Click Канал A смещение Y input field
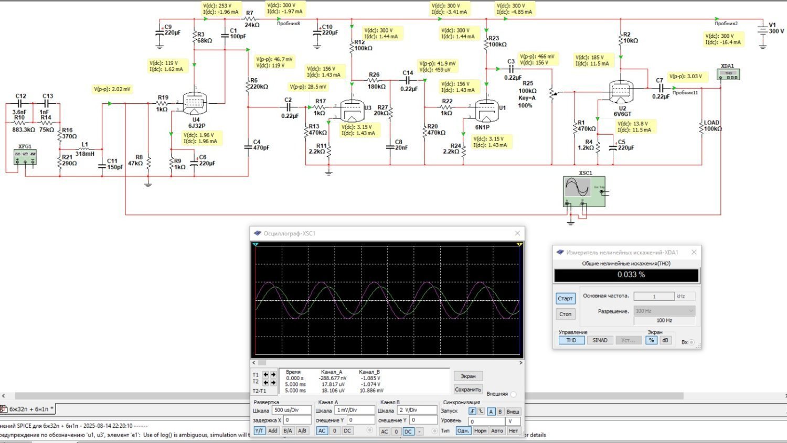The width and height of the screenshot is (787, 443). point(361,420)
